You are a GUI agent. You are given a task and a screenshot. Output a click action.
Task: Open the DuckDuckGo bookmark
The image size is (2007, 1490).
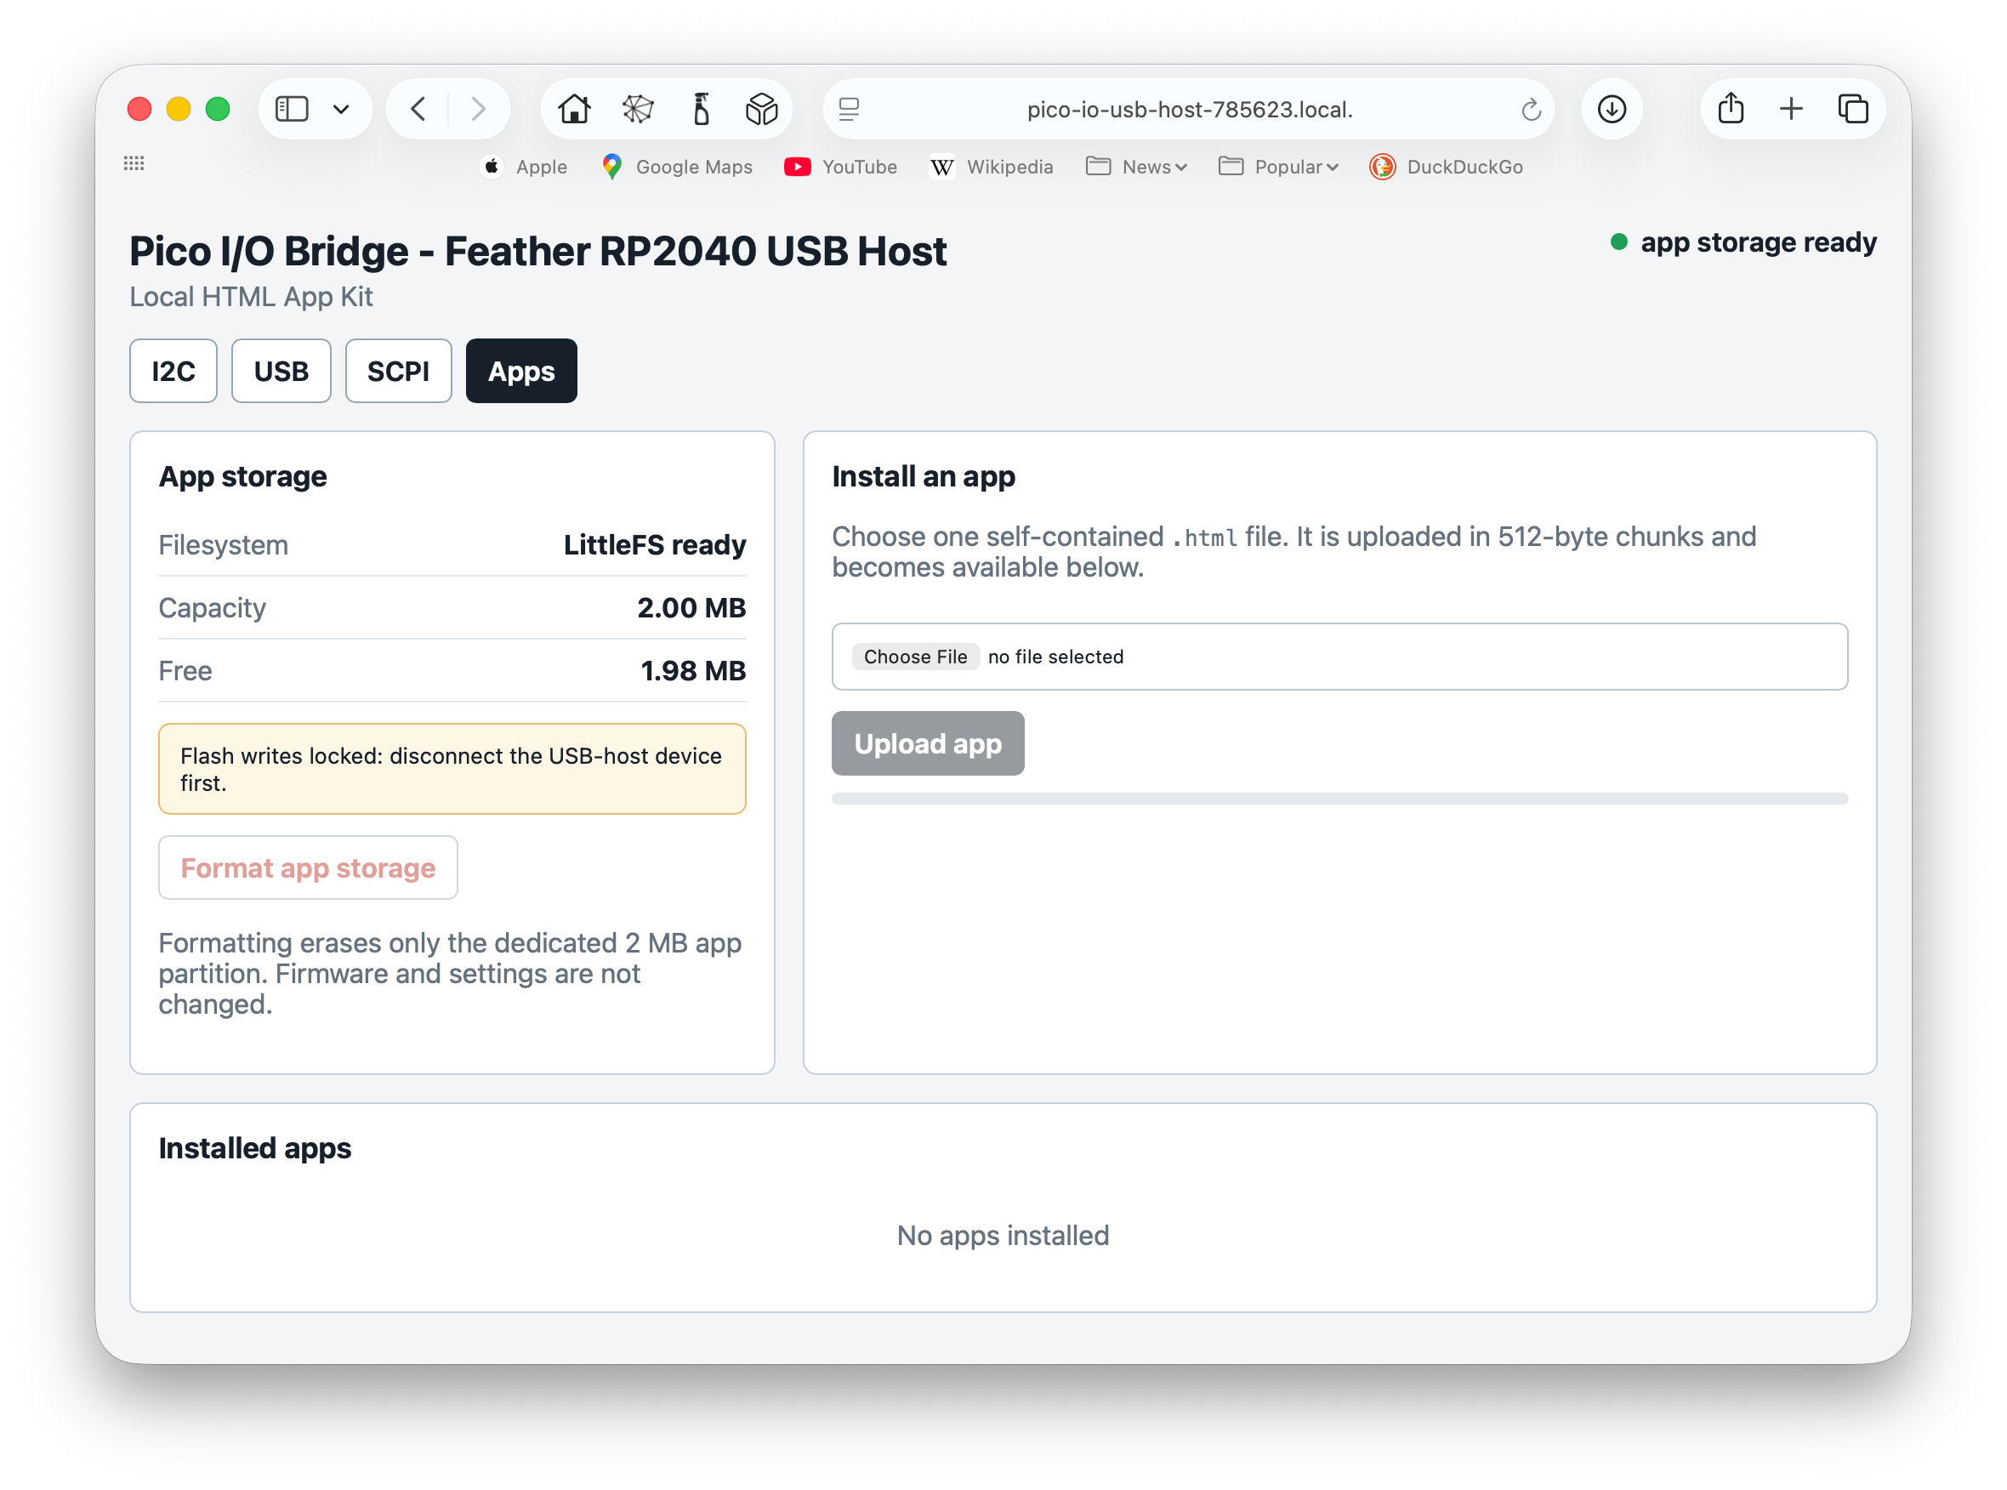point(1446,167)
